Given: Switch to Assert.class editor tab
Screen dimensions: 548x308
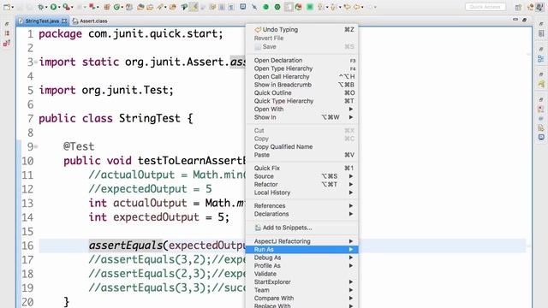Looking at the screenshot, I should coord(90,21).
